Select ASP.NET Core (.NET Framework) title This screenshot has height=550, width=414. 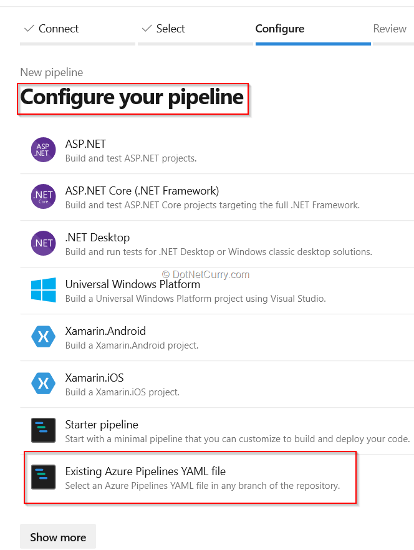coord(142,191)
